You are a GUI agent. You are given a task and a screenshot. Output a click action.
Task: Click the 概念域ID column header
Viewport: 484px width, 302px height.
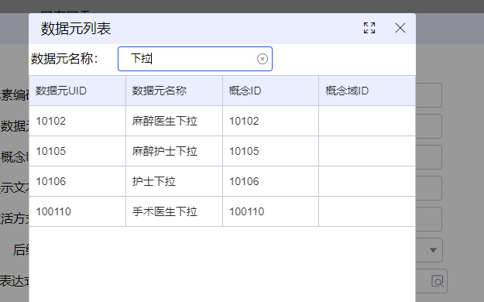pyautogui.click(x=367, y=91)
